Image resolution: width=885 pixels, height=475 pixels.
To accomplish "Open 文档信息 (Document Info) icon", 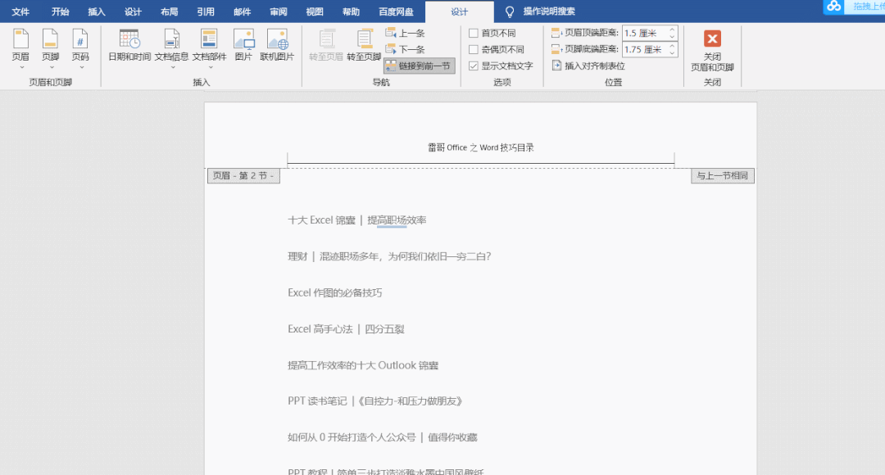I will tap(171, 39).
